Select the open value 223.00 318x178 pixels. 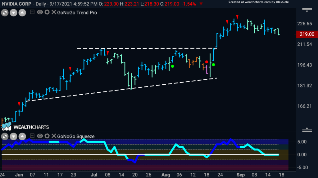point(111,4)
